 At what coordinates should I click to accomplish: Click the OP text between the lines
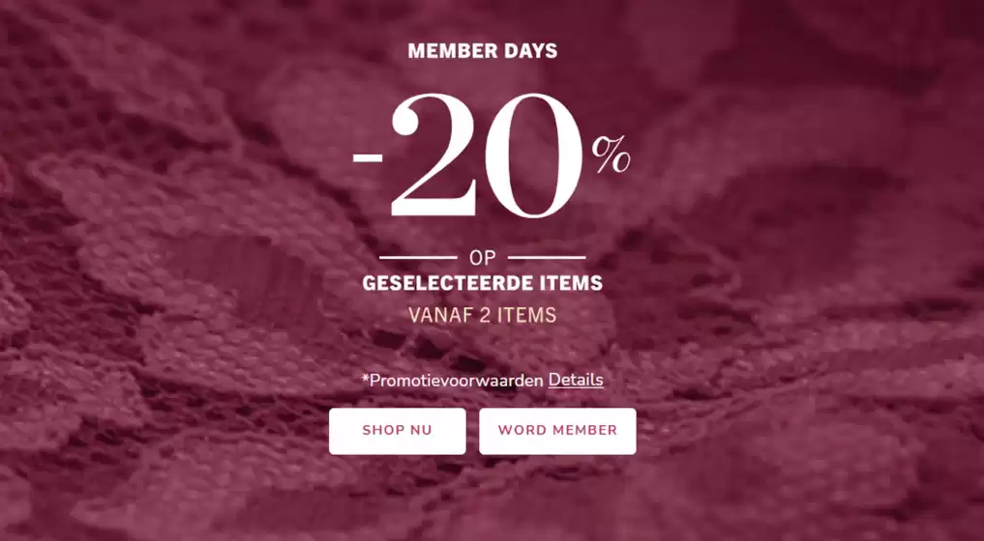pyautogui.click(x=483, y=258)
